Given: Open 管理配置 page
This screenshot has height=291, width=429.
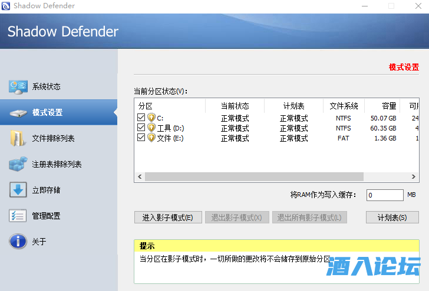Looking at the screenshot, I should coord(58,216).
